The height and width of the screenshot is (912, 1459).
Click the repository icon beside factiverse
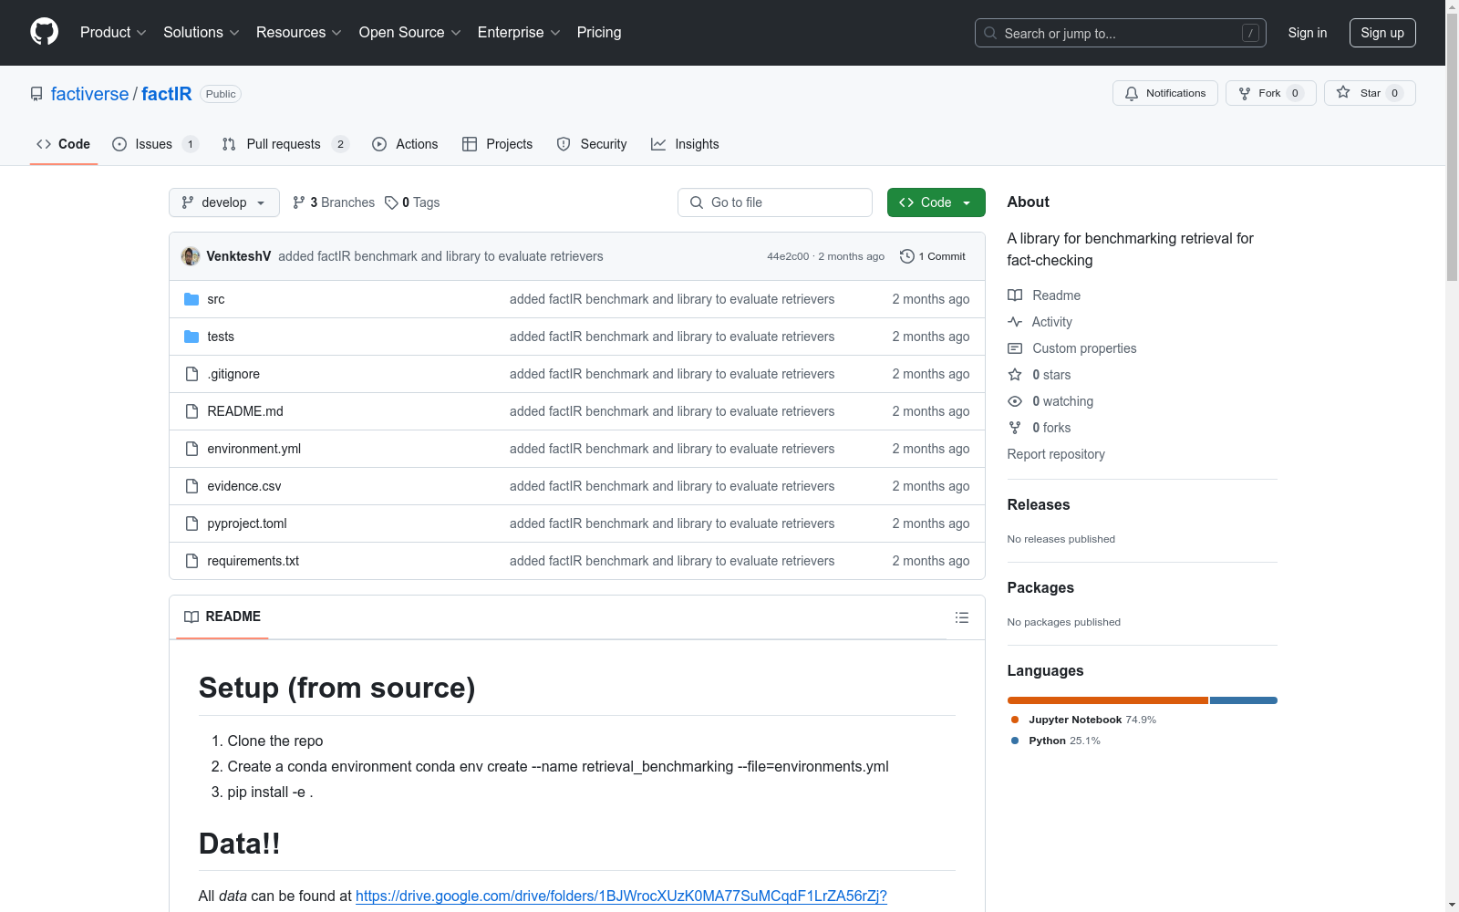[36, 94]
